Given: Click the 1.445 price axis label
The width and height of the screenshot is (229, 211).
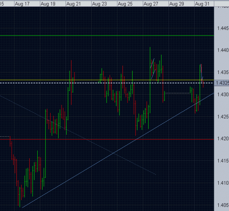Looking at the screenshot, I should pos(223,28).
